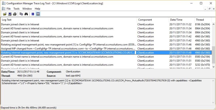Sort by the Log Text column header

pyautogui.click(x=68, y=20)
